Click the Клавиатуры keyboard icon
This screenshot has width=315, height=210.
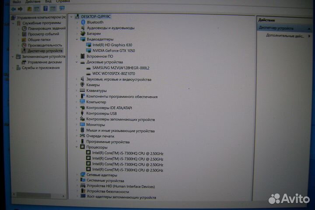pos(82,91)
